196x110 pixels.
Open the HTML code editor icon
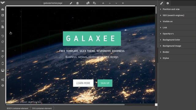[x=3, y=21]
